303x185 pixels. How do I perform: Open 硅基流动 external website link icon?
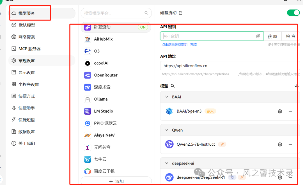[x=180, y=13]
